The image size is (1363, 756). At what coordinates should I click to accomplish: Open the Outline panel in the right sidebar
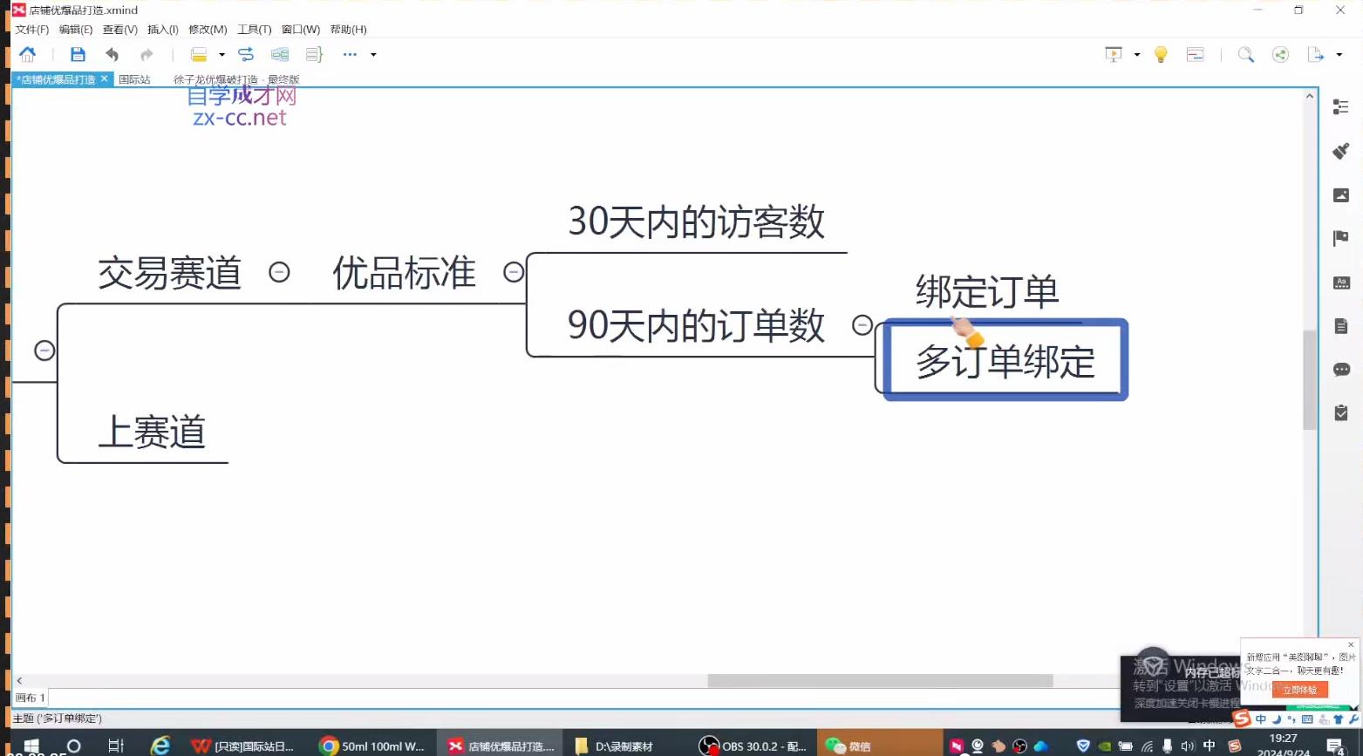tap(1340, 107)
